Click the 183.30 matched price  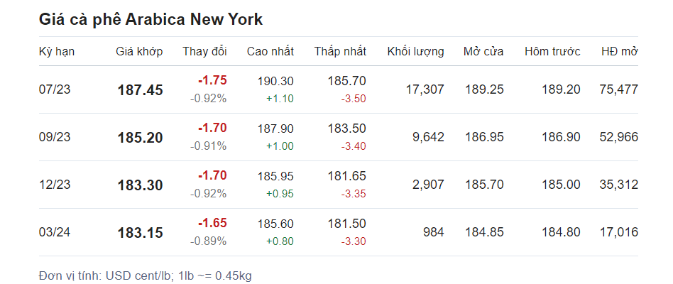[x=140, y=185]
